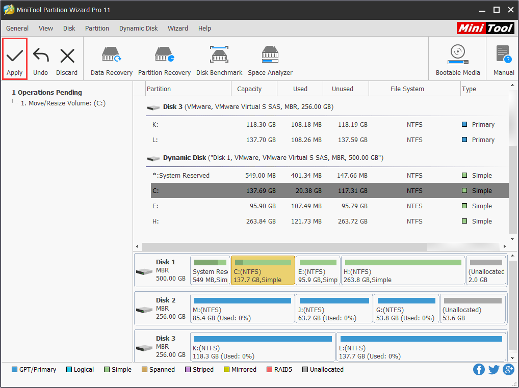Select the C: partition row
519x388 pixels.
330,191
